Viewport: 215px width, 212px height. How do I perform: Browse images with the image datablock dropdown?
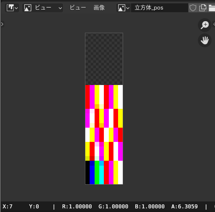click(x=123, y=8)
